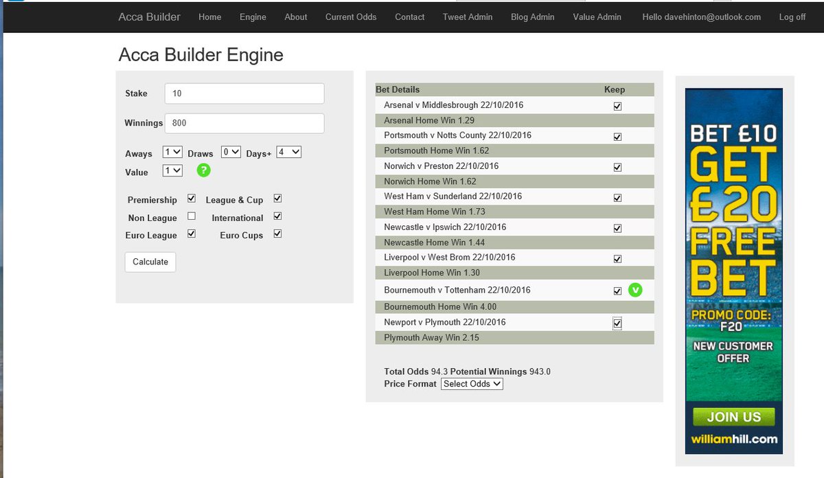Open the Aways dropdown

pyautogui.click(x=172, y=152)
